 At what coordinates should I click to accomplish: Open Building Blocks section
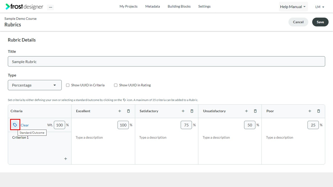(179, 6)
